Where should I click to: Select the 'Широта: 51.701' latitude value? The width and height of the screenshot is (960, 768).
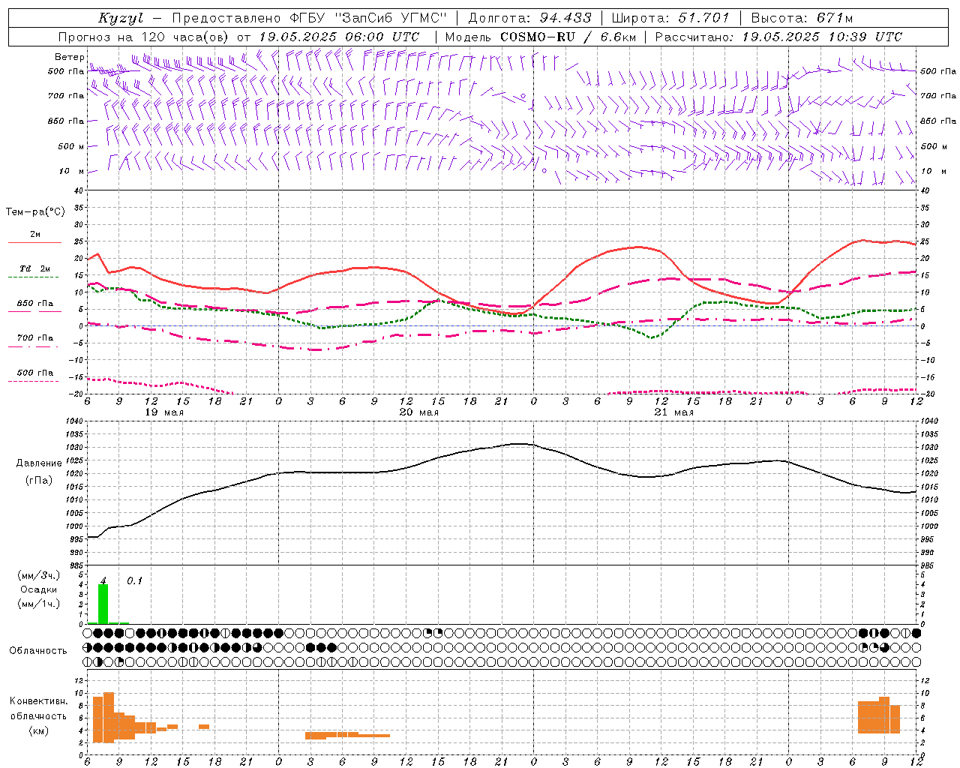pos(670,18)
